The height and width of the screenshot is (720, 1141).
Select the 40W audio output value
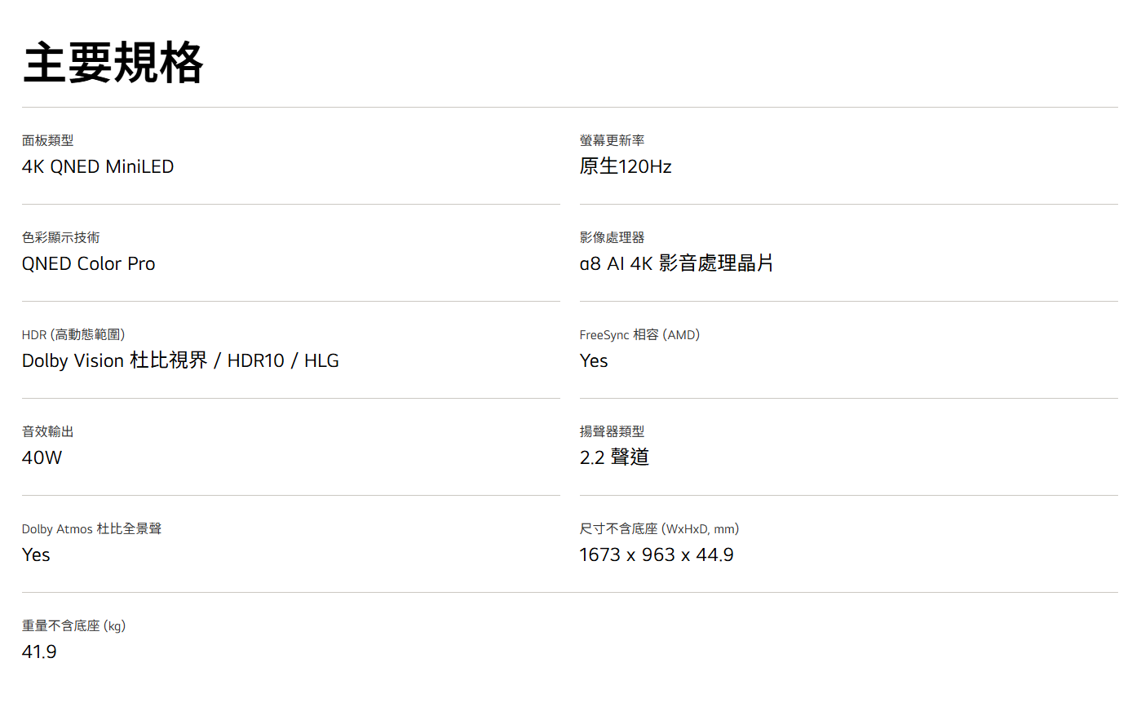point(42,457)
